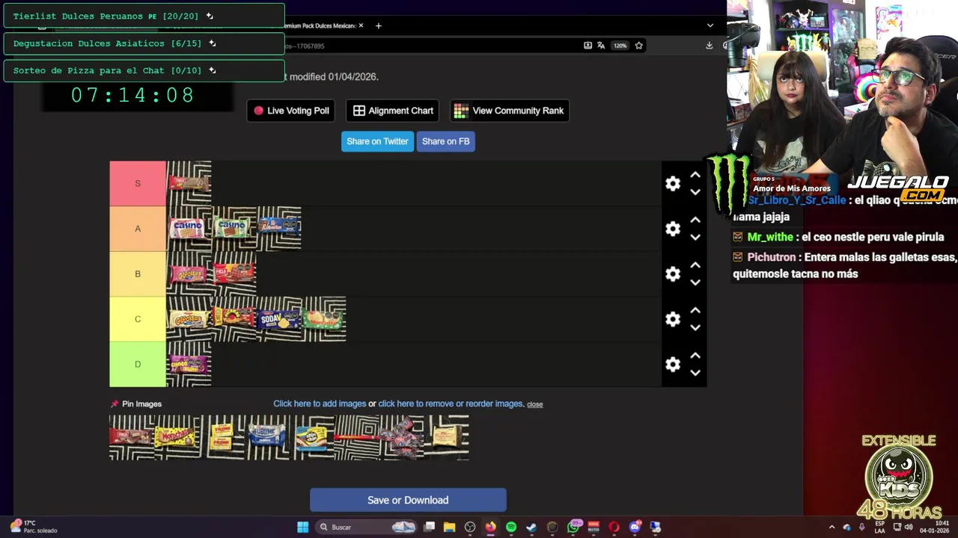Click Save or Download button
This screenshot has height=538, width=958.
click(x=408, y=500)
